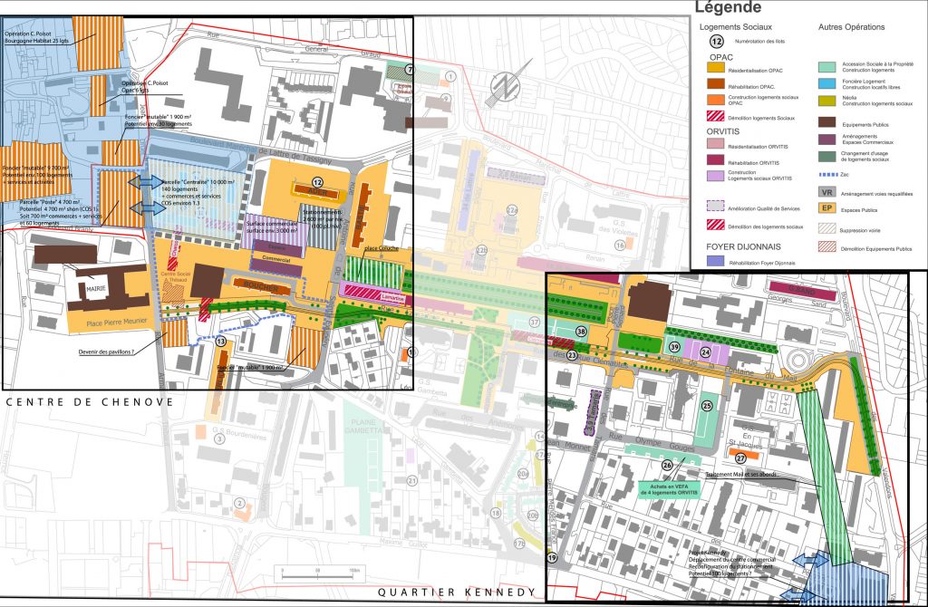Select the Equipements Publics dark brown swatch
928x607 pixels.
click(827, 122)
